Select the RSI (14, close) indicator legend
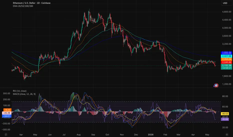 19,91
